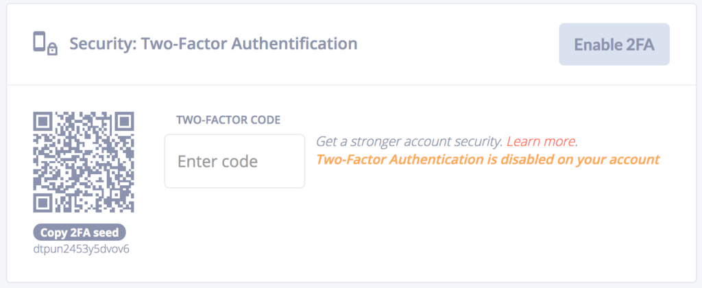
Task: Click the small padlock in header icon
Action: point(52,49)
